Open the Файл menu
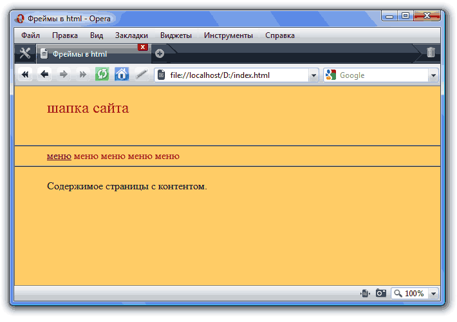This screenshot has width=457, height=322. [30, 35]
